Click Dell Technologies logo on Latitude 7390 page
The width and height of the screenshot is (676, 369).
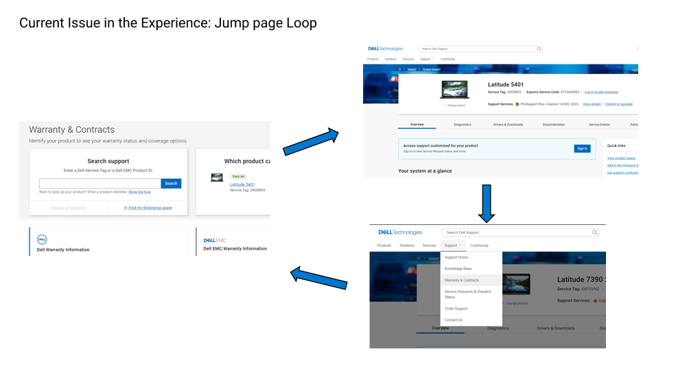point(400,233)
